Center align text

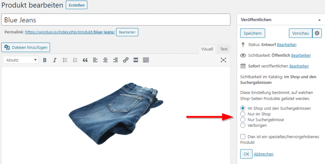[105, 60]
